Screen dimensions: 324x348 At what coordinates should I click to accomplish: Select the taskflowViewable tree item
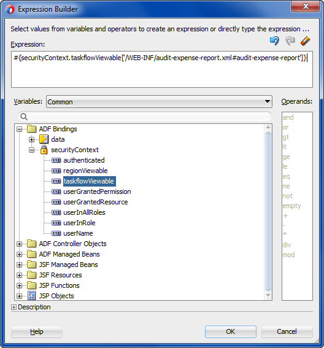coord(90,181)
